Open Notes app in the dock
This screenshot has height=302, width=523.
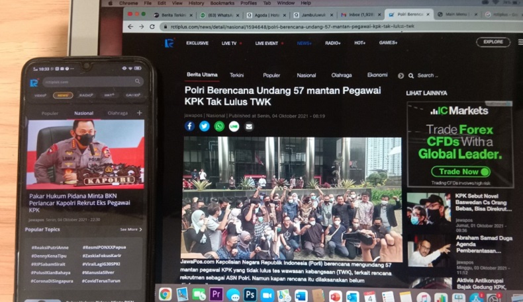click(405, 297)
